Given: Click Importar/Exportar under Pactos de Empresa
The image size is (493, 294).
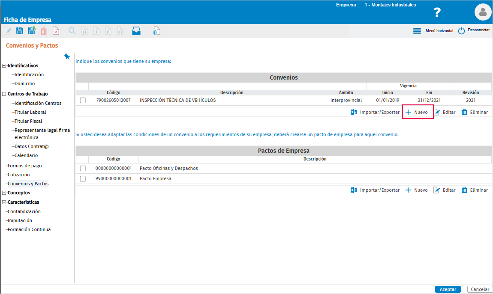Looking at the screenshot, I should (375, 190).
